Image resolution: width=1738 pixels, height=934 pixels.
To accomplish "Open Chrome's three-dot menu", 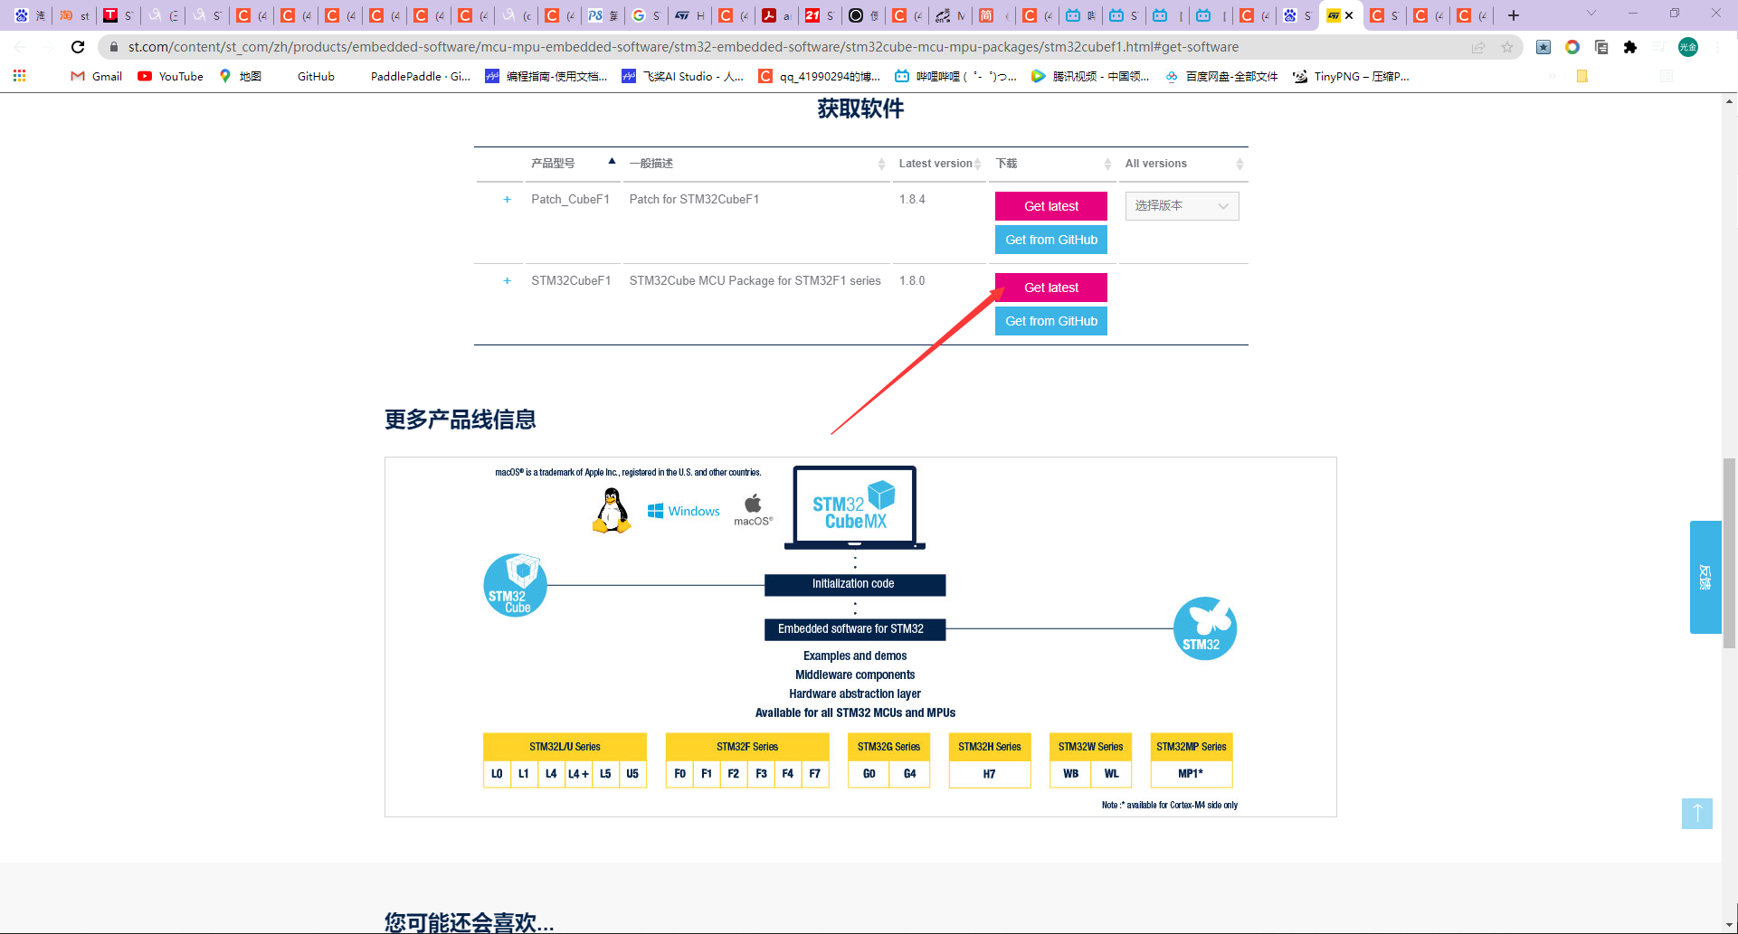I will point(1717,47).
